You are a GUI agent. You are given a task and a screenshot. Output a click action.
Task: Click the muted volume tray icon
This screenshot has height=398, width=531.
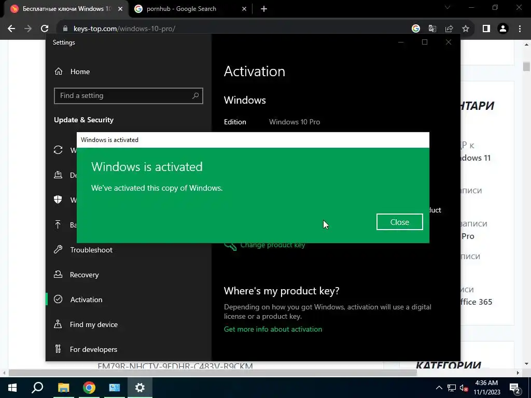click(x=464, y=388)
